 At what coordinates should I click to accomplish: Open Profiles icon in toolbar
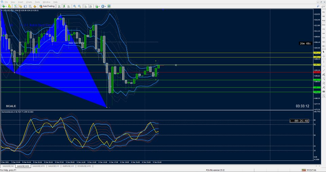(10, 6)
